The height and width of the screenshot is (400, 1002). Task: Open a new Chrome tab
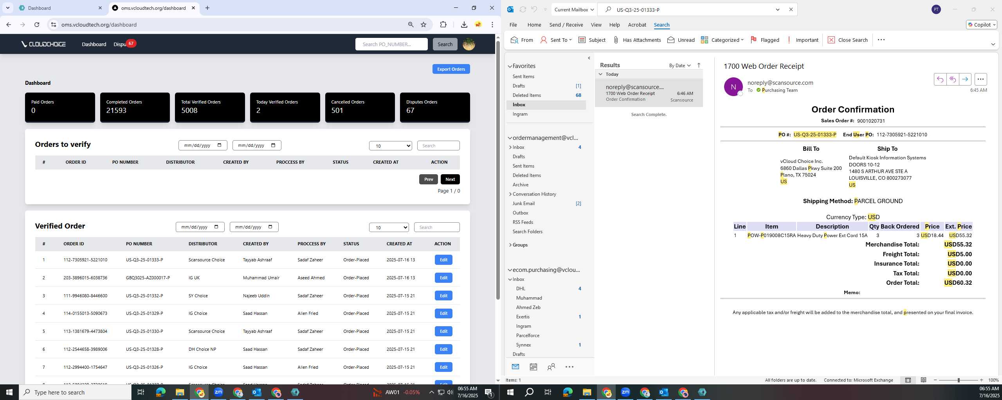(x=207, y=8)
